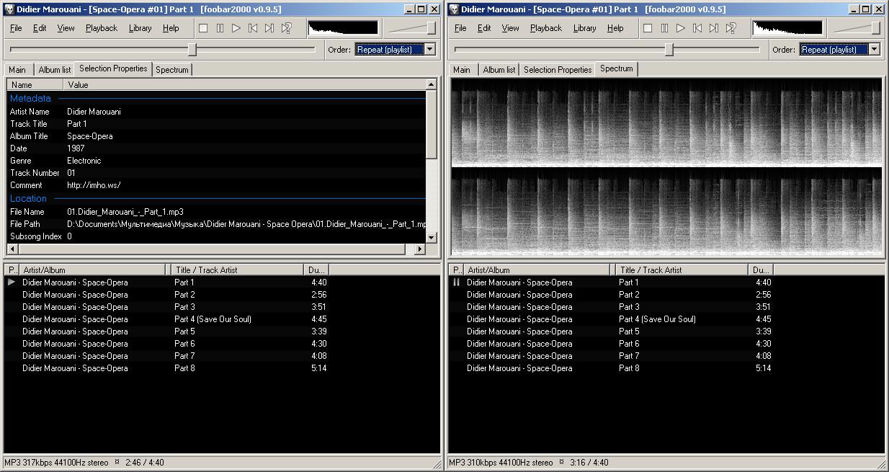Select Part 8 row in left playlist
889x472 pixels.
(x=222, y=368)
